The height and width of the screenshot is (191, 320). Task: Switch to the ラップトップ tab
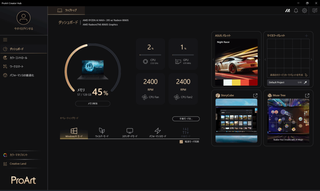[67, 10]
